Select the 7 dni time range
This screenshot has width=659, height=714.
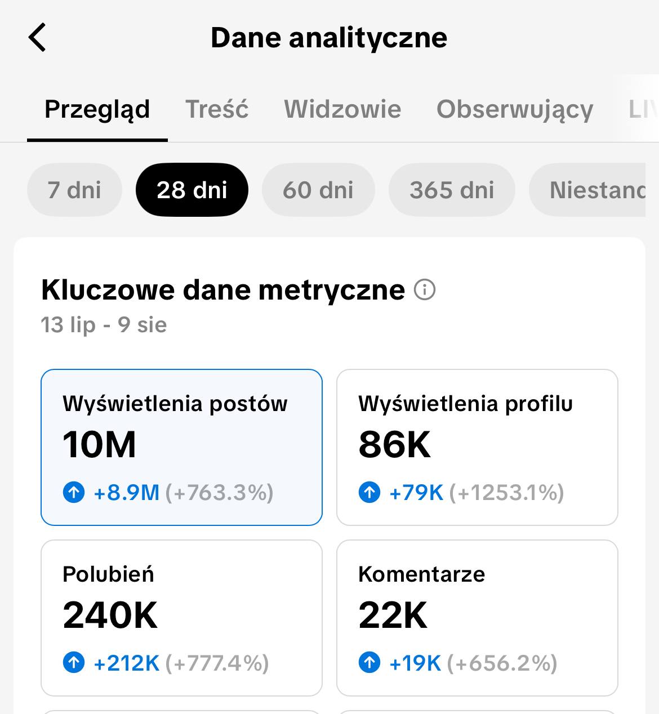click(x=74, y=190)
